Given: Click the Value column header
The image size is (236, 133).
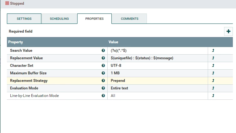Looking at the screenshot, I should pyautogui.click(x=113, y=42).
